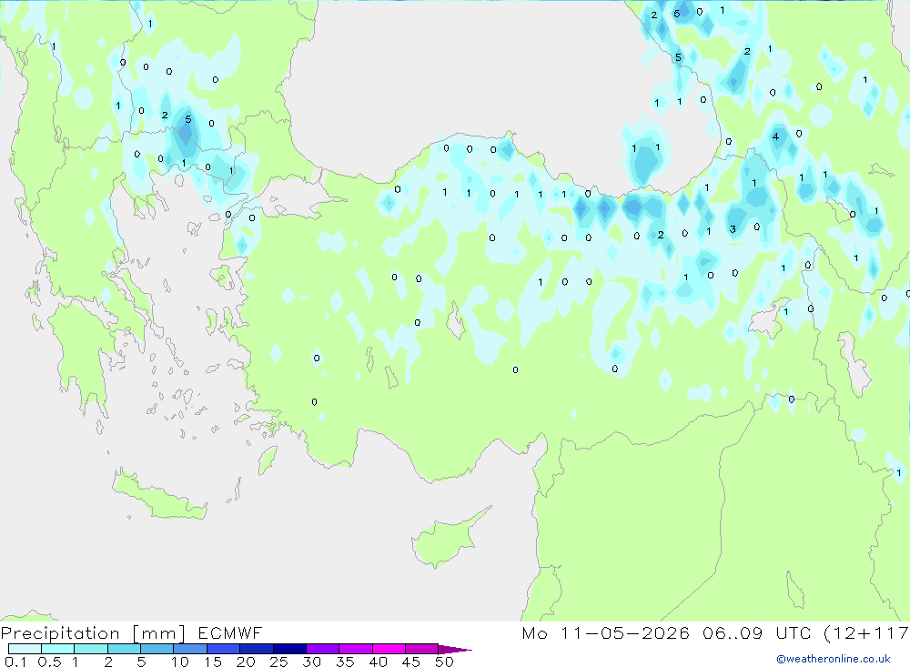This screenshot has height=667, width=910.
Task: Click the 0.1–0.5 mm palest cyan legend swatch
Action: (x=25, y=649)
